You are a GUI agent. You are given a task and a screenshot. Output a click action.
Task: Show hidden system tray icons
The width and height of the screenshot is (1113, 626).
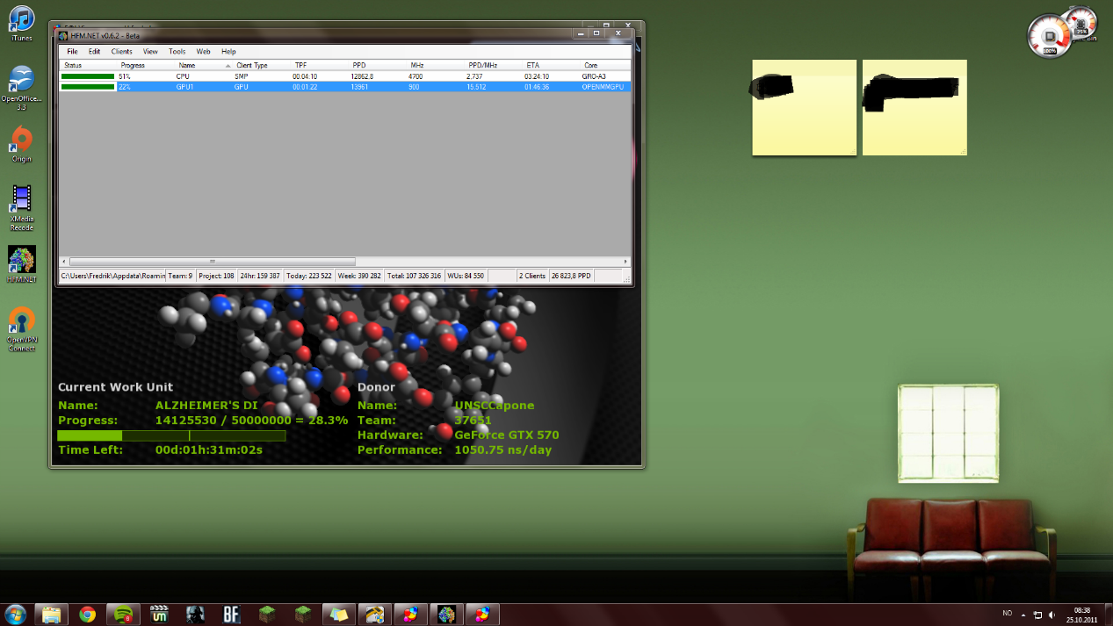click(x=1023, y=615)
